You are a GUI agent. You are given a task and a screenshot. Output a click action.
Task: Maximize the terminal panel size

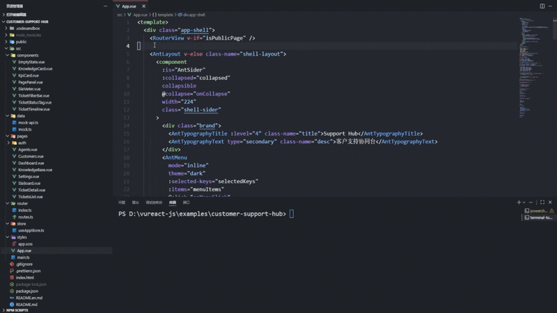tap(542, 202)
